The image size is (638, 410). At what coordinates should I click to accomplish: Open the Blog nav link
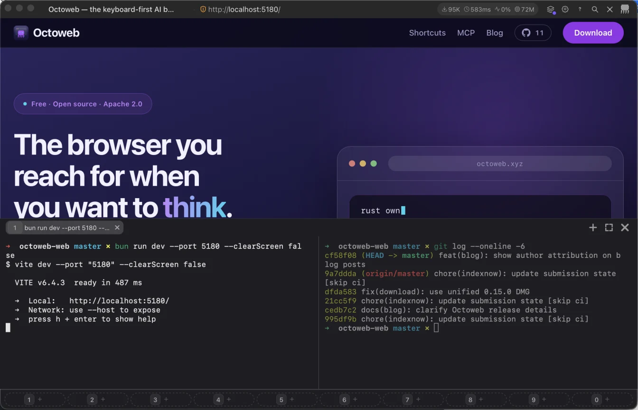point(495,33)
